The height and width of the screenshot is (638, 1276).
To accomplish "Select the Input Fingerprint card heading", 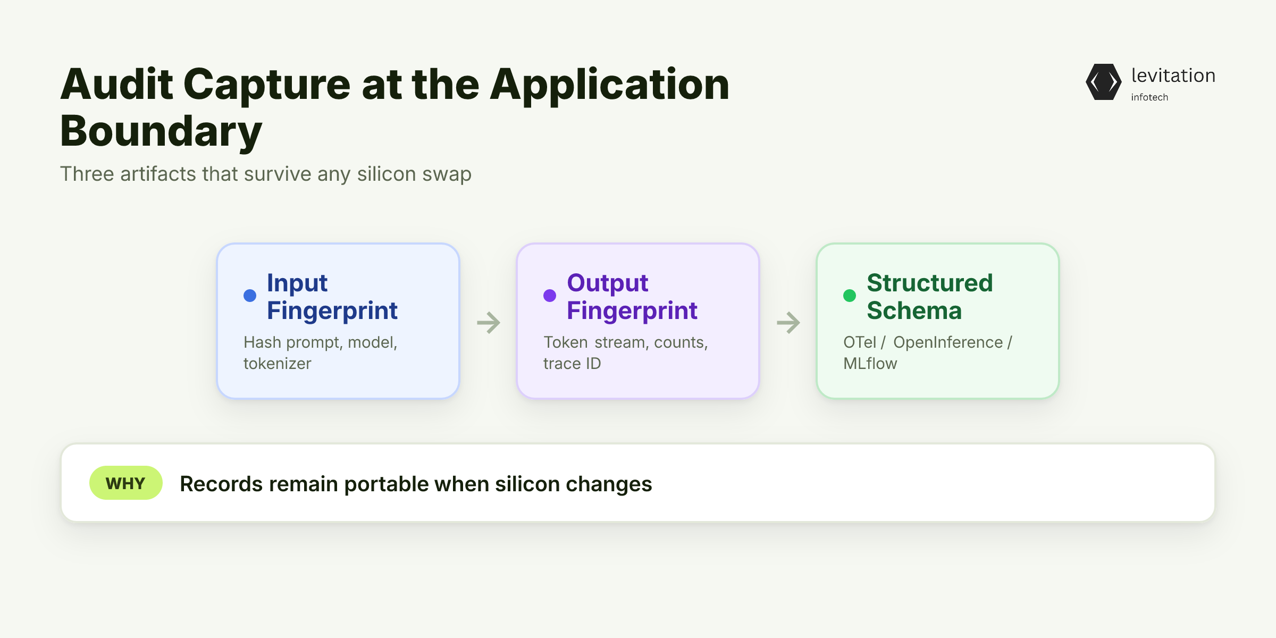I will point(332,296).
